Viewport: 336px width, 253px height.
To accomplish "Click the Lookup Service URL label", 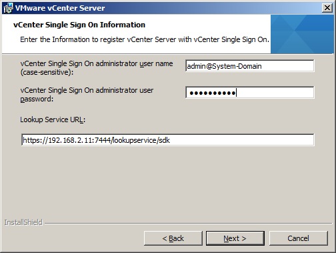I will click(x=53, y=119).
